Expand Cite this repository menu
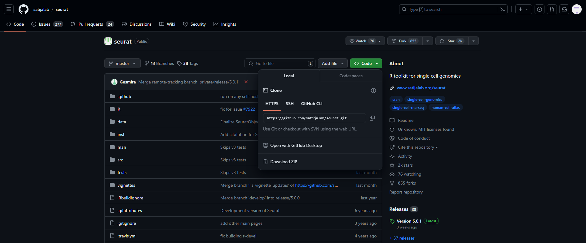The height and width of the screenshot is (243, 586). click(x=417, y=147)
